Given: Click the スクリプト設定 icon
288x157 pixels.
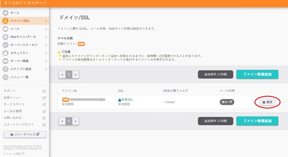Looking at the screenshot, I should click(5, 69).
